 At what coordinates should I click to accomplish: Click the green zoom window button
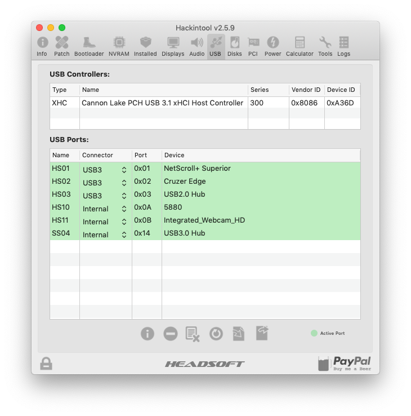point(62,28)
